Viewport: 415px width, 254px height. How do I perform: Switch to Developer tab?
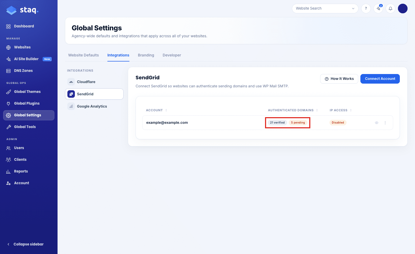click(x=172, y=55)
